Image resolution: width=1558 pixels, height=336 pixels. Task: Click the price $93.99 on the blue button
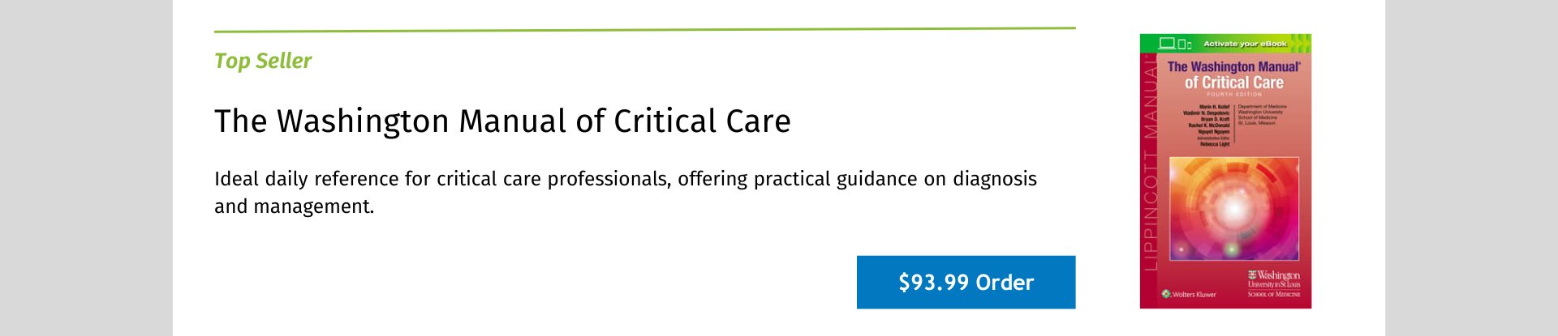coord(933,283)
